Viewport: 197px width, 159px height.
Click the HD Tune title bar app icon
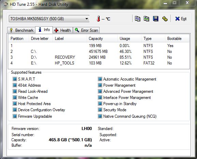(x=5, y=4)
